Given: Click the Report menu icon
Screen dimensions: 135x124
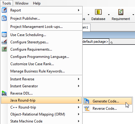Looking at the screenshot, I should click(4, 10).
